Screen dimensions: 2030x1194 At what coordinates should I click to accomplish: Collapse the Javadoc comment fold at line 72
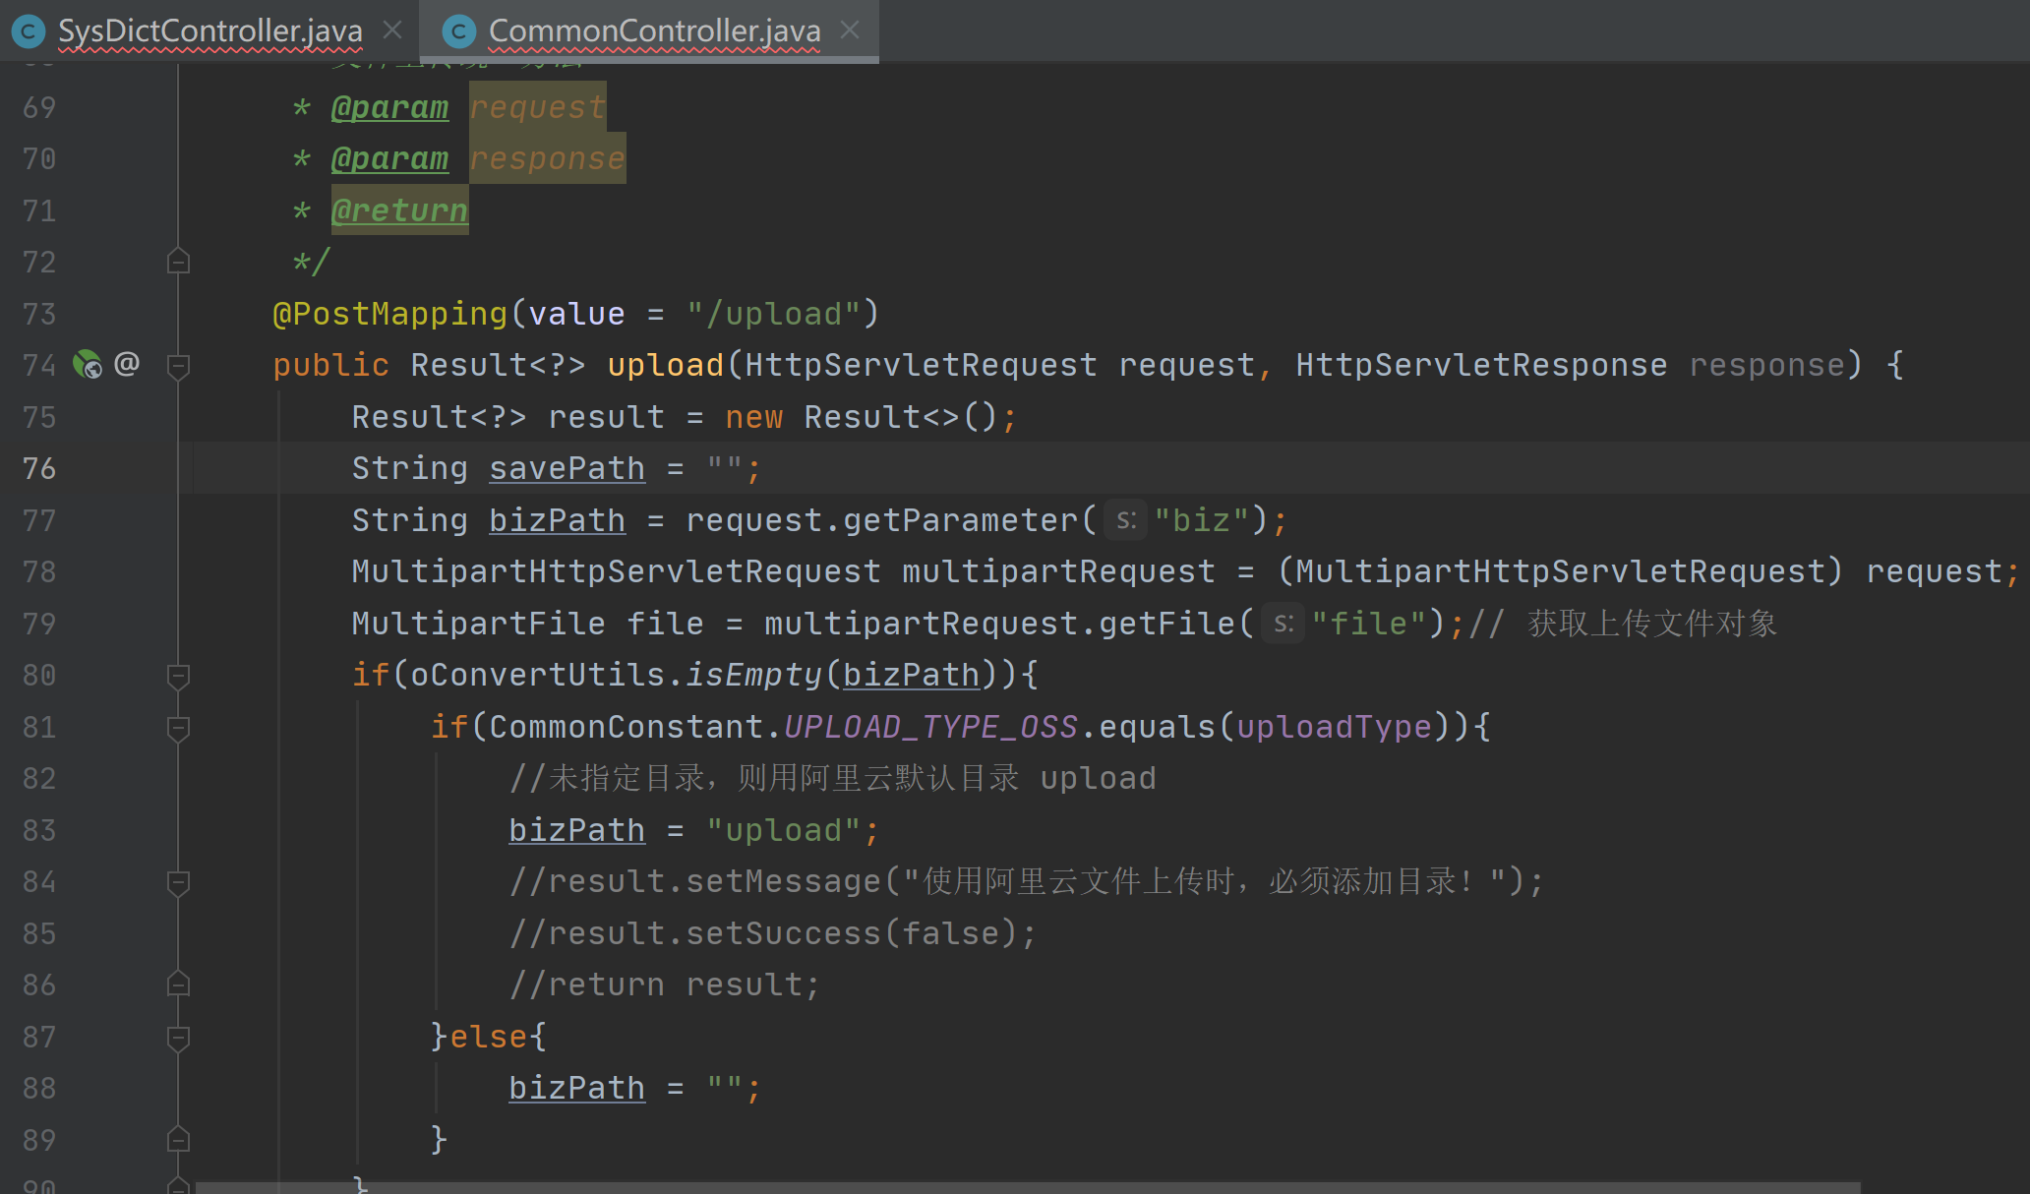point(178,261)
